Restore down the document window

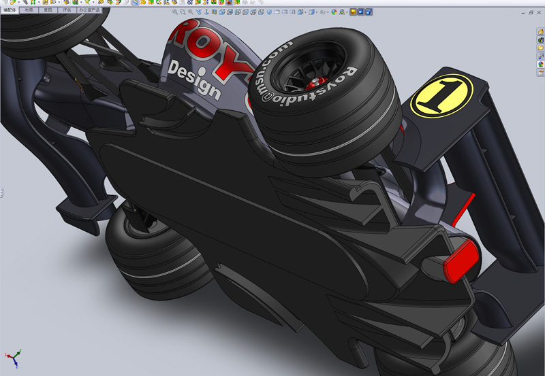[531, 12]
